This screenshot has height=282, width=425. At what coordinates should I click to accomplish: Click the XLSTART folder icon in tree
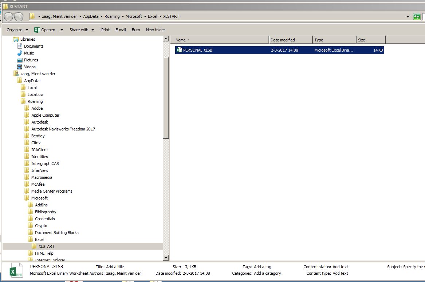[34, 246]
